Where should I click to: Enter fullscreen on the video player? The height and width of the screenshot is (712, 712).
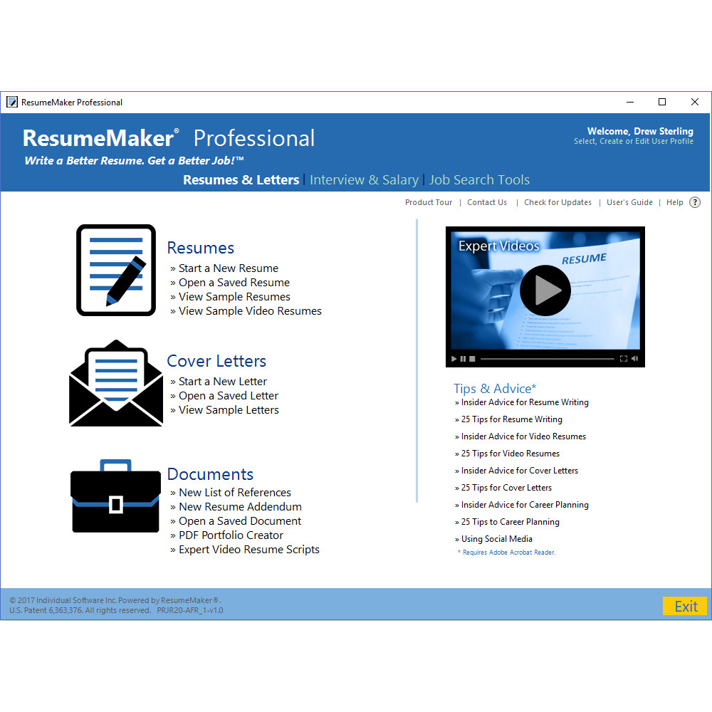coord(624,358)
